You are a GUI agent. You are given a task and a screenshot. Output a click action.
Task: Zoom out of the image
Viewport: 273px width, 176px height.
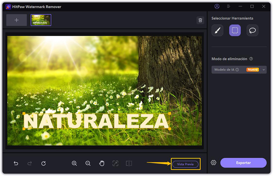click(88, 163)
